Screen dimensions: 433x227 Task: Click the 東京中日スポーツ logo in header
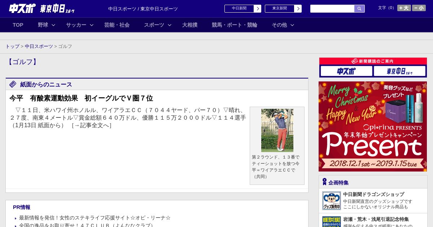tap(57, 9)
